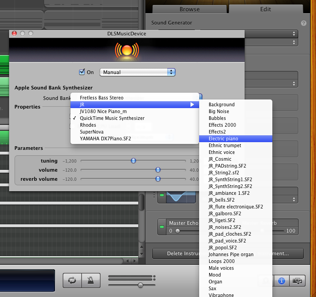316x297 pixels.
Task: Select JR_SynthString1.SF2 entry
Action: [236, 180]
